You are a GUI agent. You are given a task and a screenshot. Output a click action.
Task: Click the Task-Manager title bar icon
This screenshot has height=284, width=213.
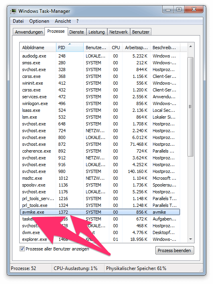[x=14, y=11]
